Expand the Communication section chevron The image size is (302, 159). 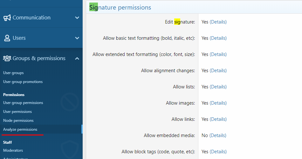click(77, 18)
